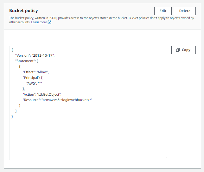The image size is (204, 172).
Task: Copy the policy JSON
Action: pyautogui.click(x=183, y=50)
